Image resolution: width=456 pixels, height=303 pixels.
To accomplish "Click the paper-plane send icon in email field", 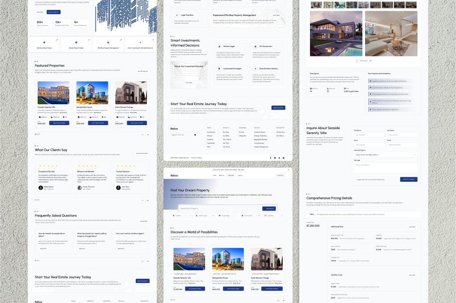I will coord(195,135).
